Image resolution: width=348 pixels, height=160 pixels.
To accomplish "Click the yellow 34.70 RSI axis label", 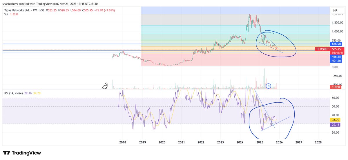I will 336,119.
